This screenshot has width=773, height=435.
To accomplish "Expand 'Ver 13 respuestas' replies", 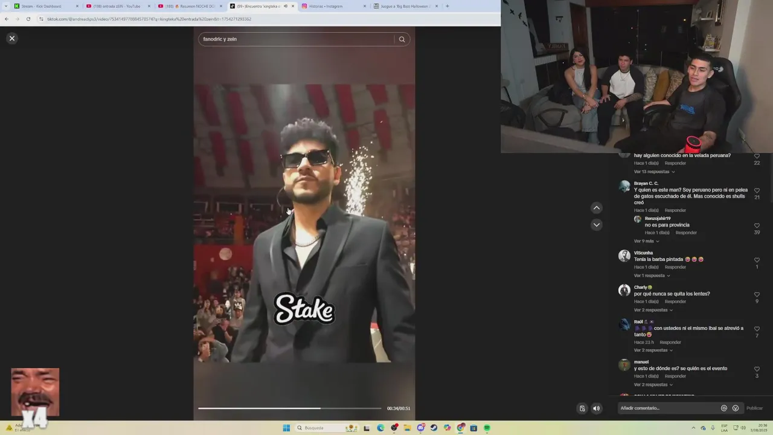I will click(654, 172).
